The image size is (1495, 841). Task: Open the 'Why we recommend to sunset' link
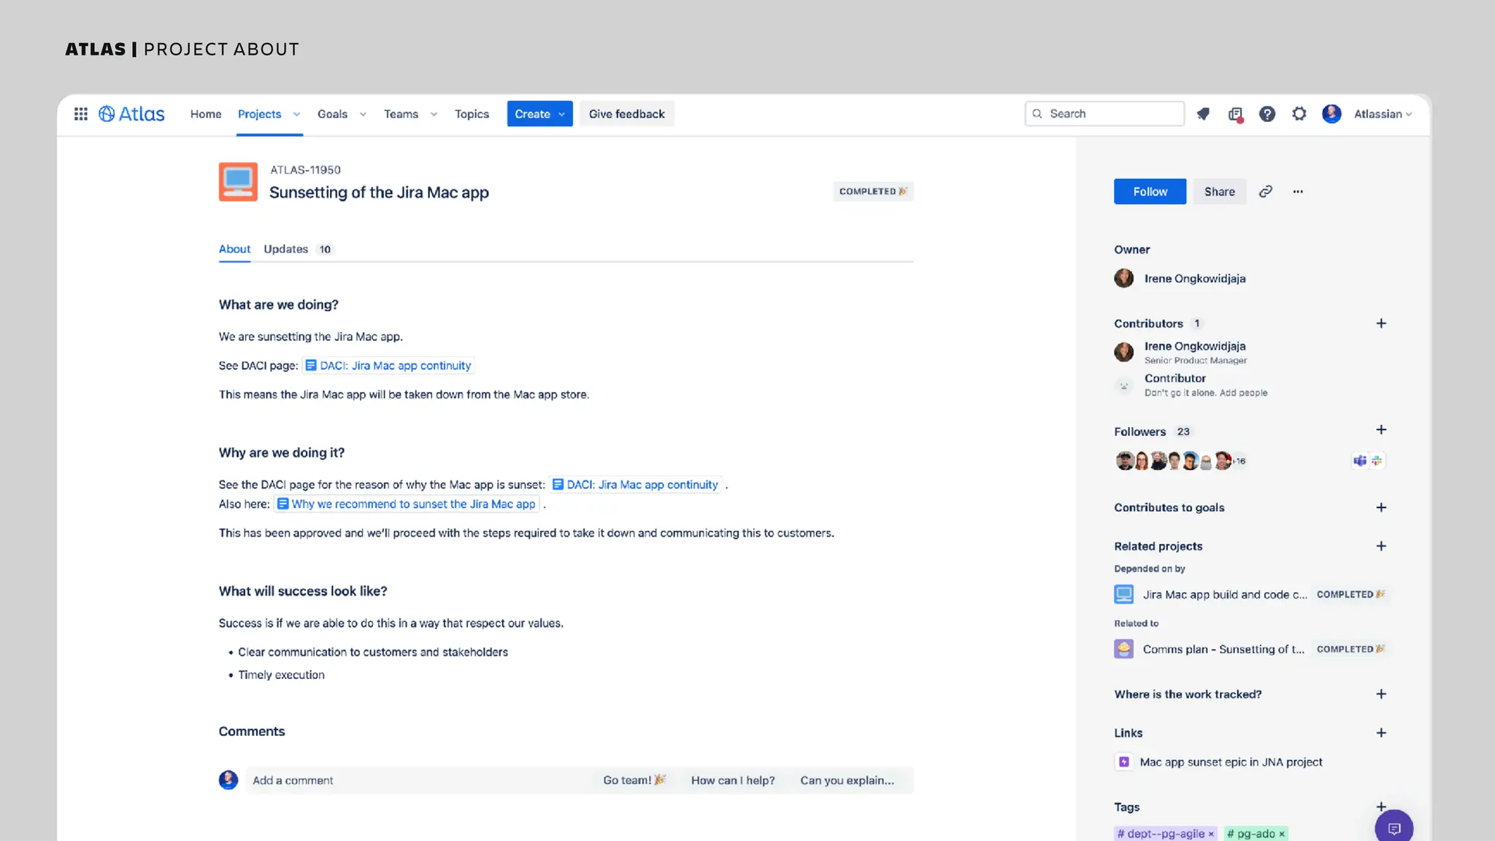pyautogui.click(x=413, y=504)
